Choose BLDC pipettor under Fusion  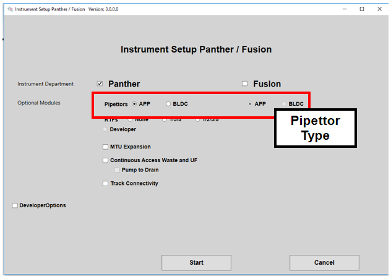pyautogui.click(x=284, y=104)
